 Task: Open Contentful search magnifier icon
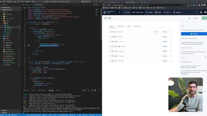point(196,12)
